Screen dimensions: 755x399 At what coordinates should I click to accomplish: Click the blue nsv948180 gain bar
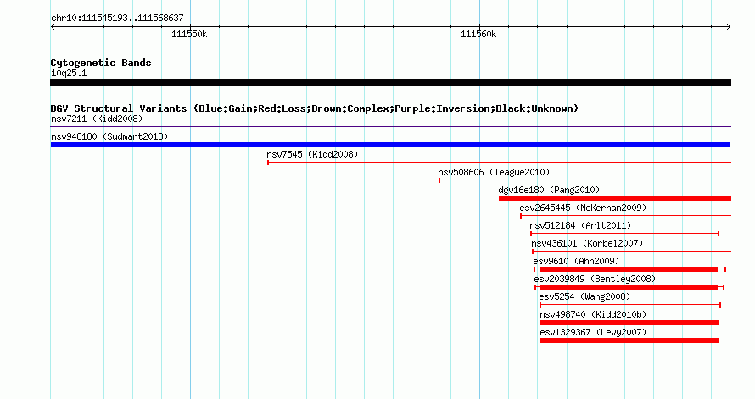pos(390,145)
